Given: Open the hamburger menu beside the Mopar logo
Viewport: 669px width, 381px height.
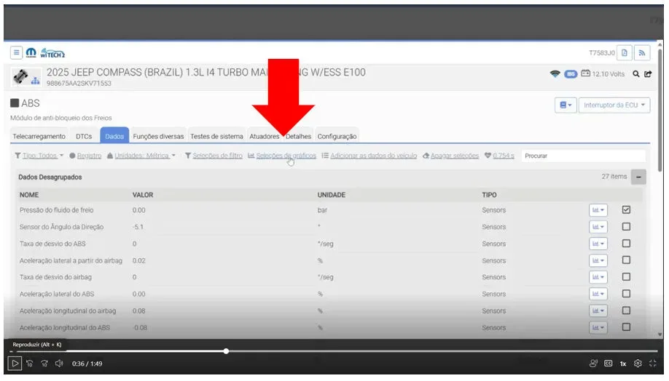Looking at the screenshot, I should point(16,53).
